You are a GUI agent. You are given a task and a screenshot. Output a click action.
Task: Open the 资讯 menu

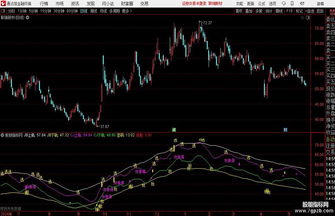(75, 4)
